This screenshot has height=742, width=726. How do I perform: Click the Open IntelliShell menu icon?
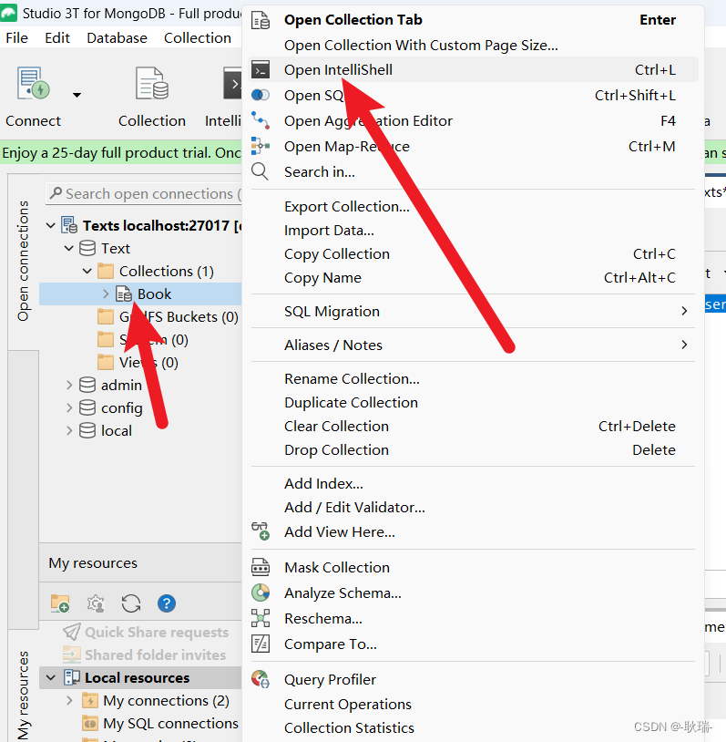(261, 69)
